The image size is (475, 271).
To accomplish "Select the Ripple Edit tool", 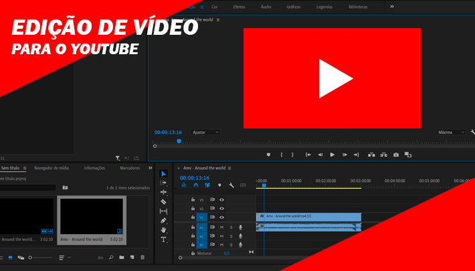I will [163, 192].
